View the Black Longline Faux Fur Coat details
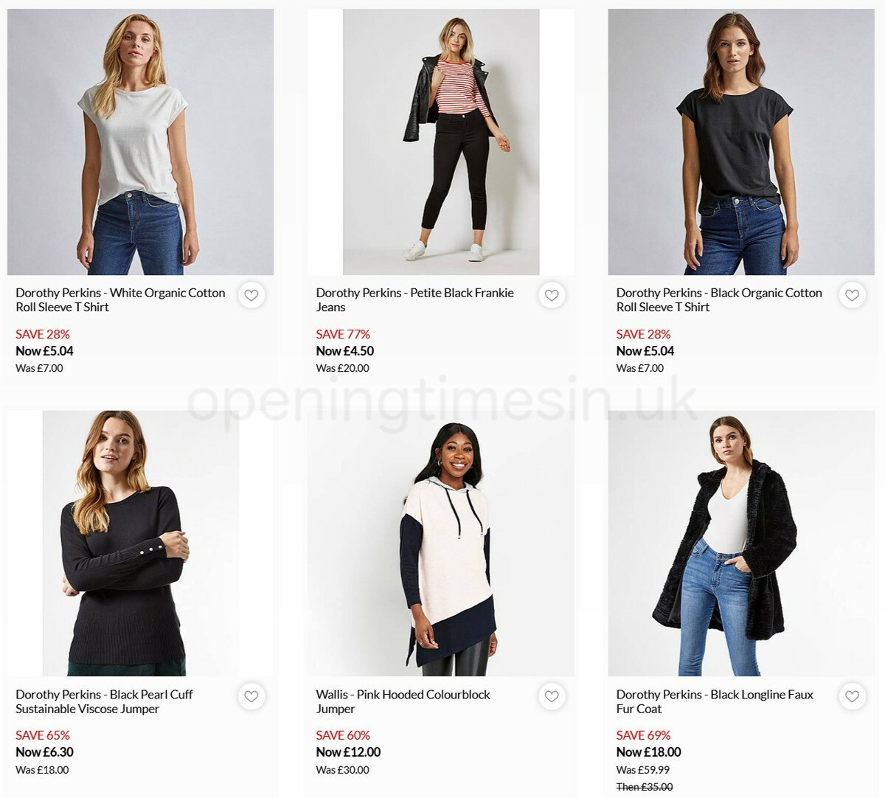The width and height of the screenshot is (885, 798). 715,701
